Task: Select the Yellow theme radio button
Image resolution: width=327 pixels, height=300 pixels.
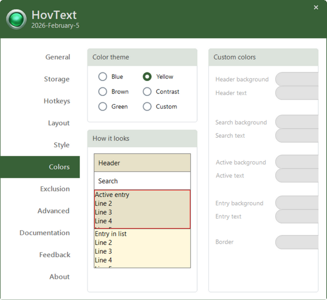Action: (x=147, y=76)
